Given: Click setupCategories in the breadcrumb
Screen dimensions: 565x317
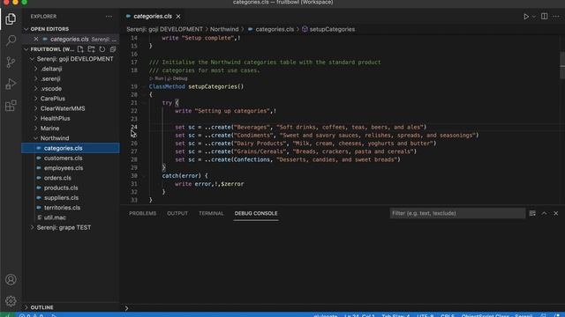Looking at the screenshot, I should click(x=332, y=29).
